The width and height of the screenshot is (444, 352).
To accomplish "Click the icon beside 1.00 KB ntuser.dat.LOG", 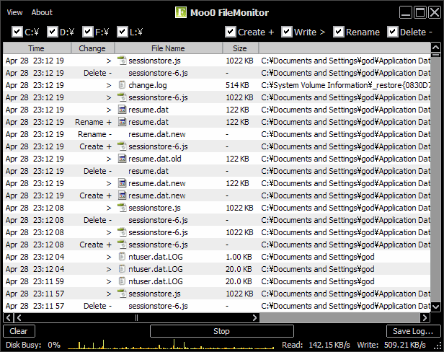I will tap(122, 257).
